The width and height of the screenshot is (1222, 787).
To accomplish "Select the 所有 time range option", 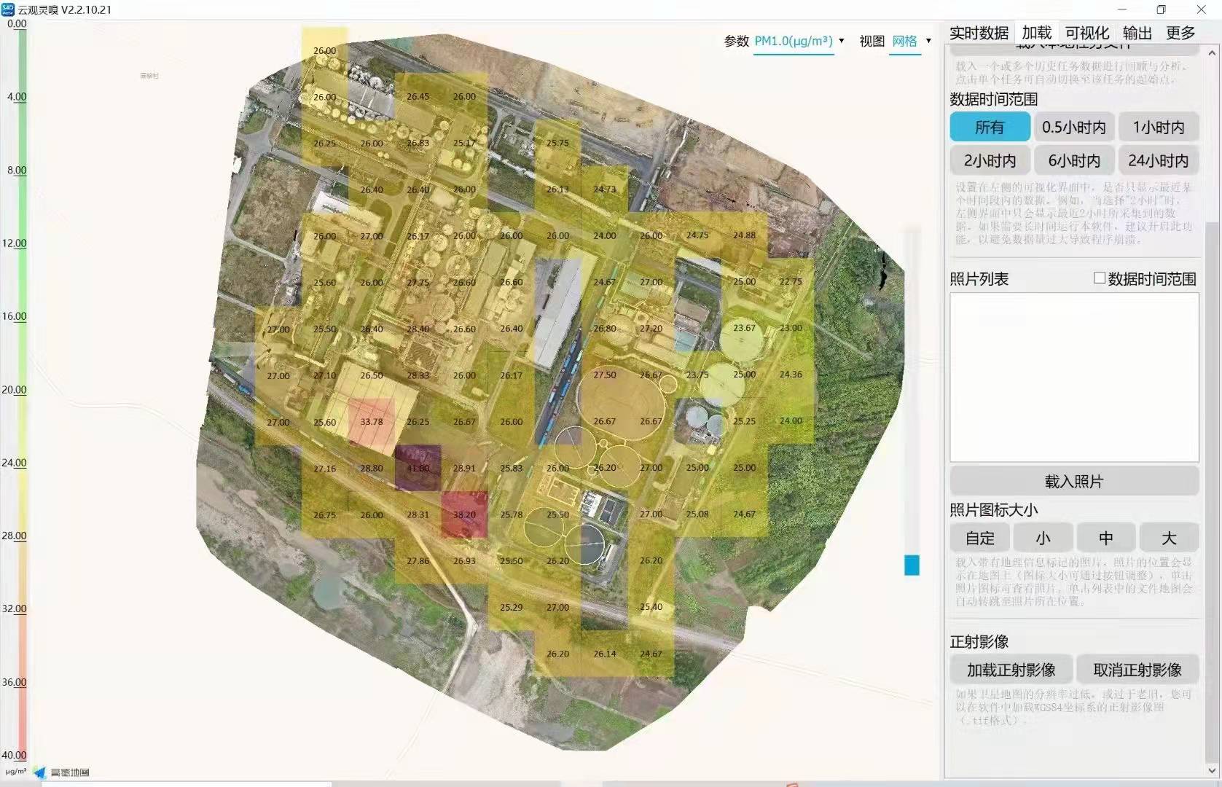I will pyautogui.click(x=990, y=127).
